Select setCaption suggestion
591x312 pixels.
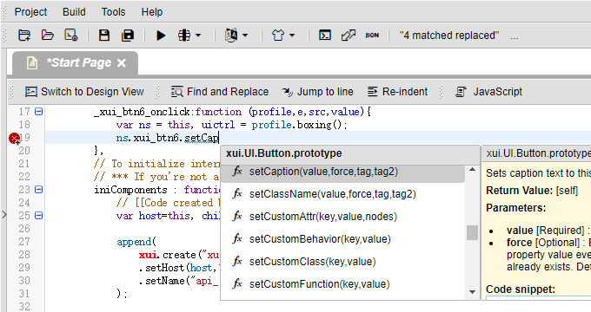tap(342, 172)
